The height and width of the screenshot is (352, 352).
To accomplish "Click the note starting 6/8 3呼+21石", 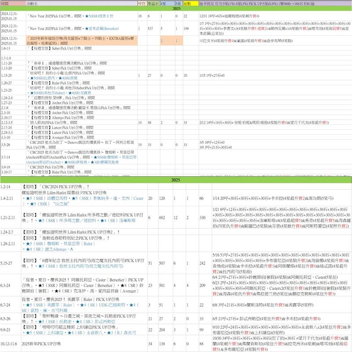I will pyautogui.click(x=282, y=305).
